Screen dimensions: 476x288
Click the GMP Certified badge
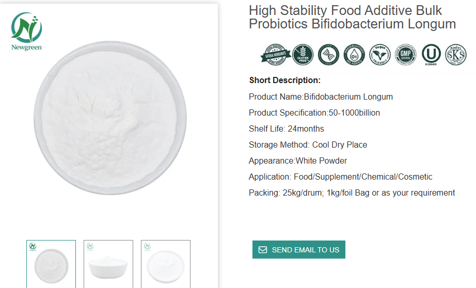405,55
